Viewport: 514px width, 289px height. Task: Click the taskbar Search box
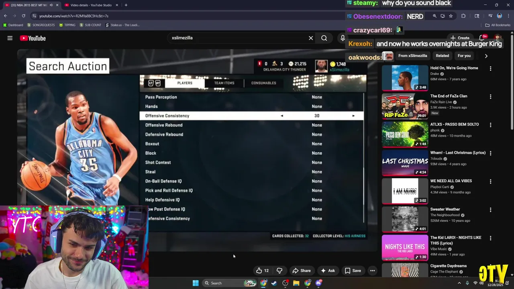pos(230,283)
